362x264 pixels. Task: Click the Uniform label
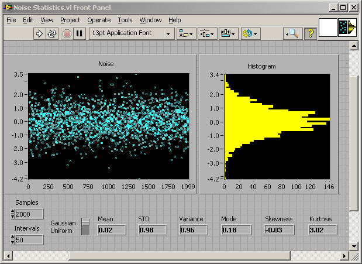pos(61,231)
